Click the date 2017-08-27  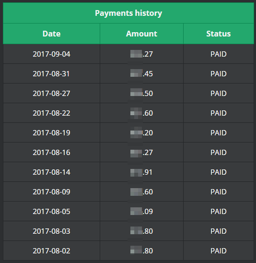coord(51,94)
